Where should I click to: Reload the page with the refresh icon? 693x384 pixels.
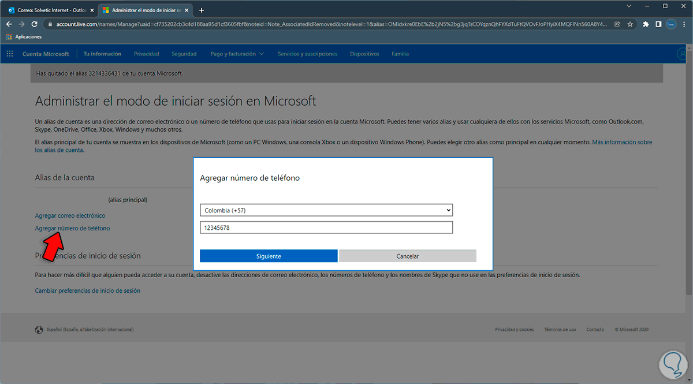(x=35, y=24)
